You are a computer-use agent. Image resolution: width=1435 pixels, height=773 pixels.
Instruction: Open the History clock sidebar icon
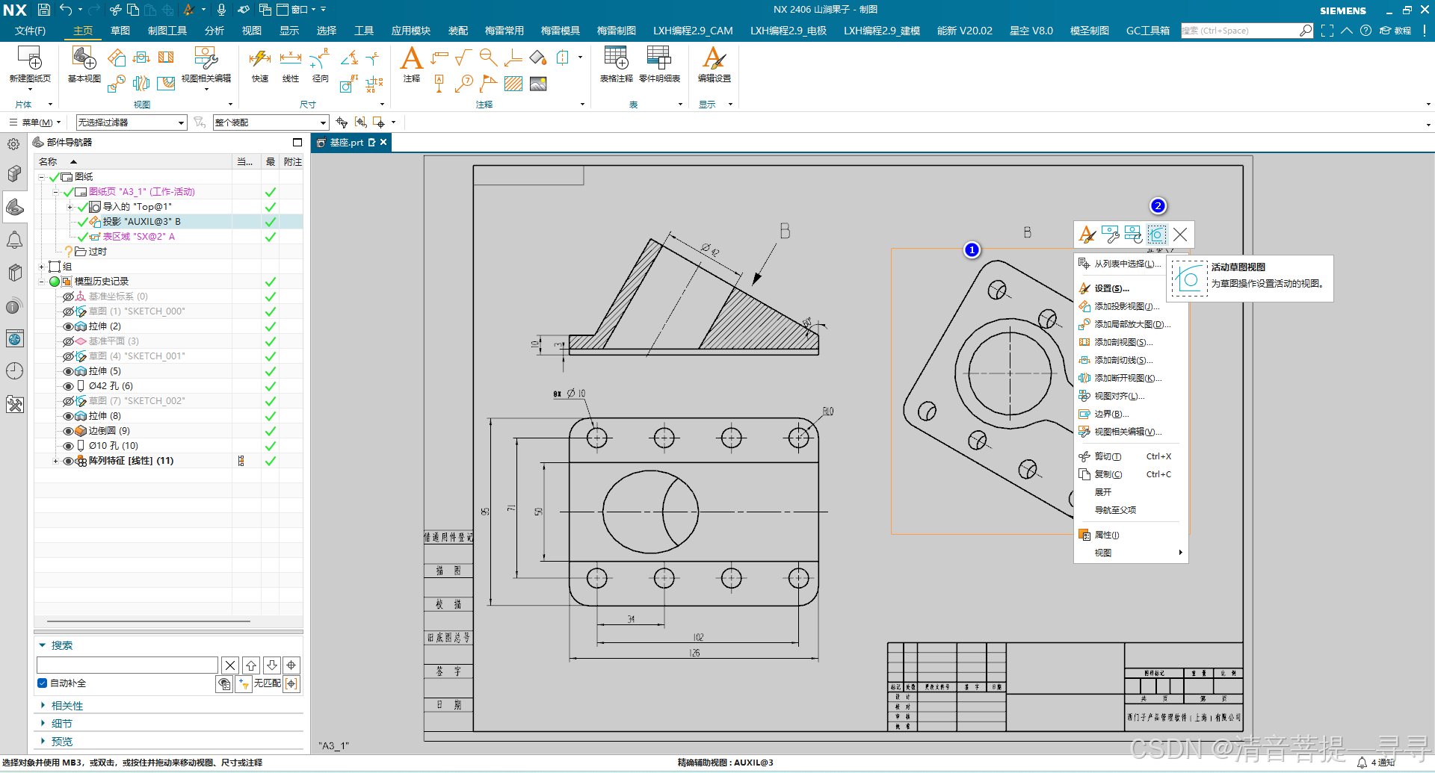click(x=14, y=371)
